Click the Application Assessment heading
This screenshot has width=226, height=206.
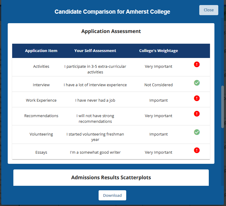click(x=111, y=31)
